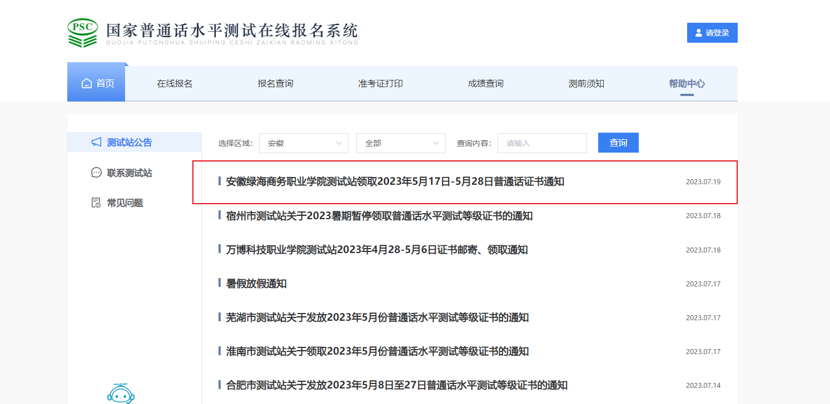Open the robot assistant icon

click(x=121, y=393)
